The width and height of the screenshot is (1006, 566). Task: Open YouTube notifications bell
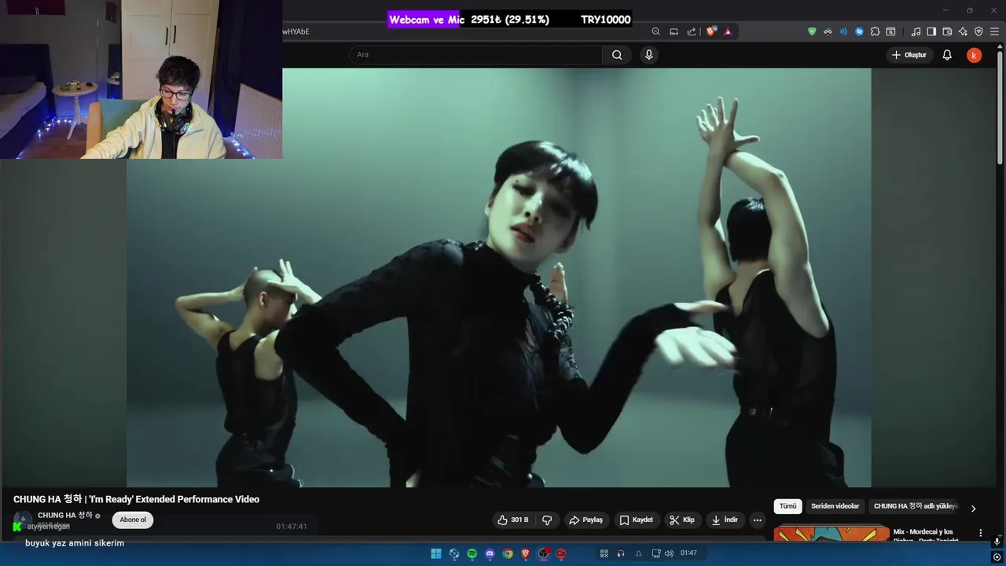pos(947,55)
